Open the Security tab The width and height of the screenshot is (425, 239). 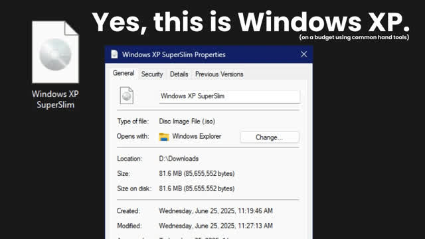coord(152,74)
